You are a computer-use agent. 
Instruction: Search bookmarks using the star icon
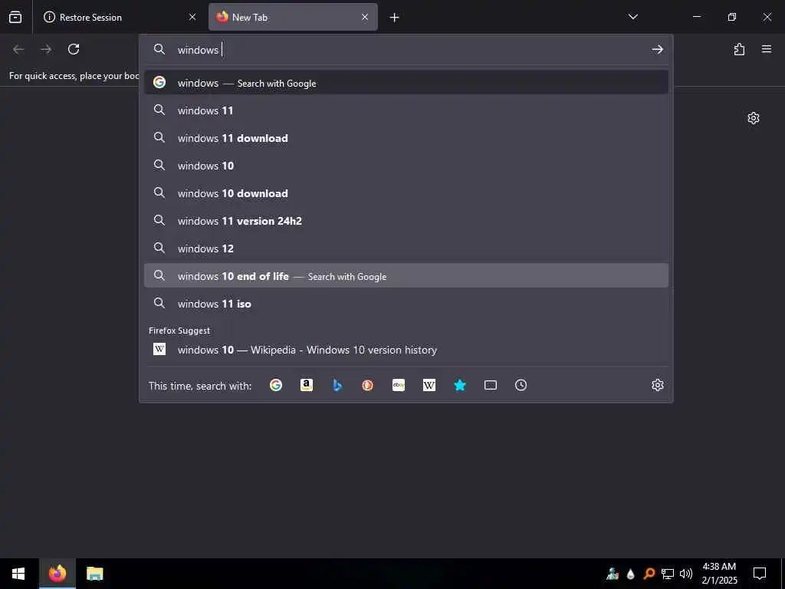pos(460,385)
